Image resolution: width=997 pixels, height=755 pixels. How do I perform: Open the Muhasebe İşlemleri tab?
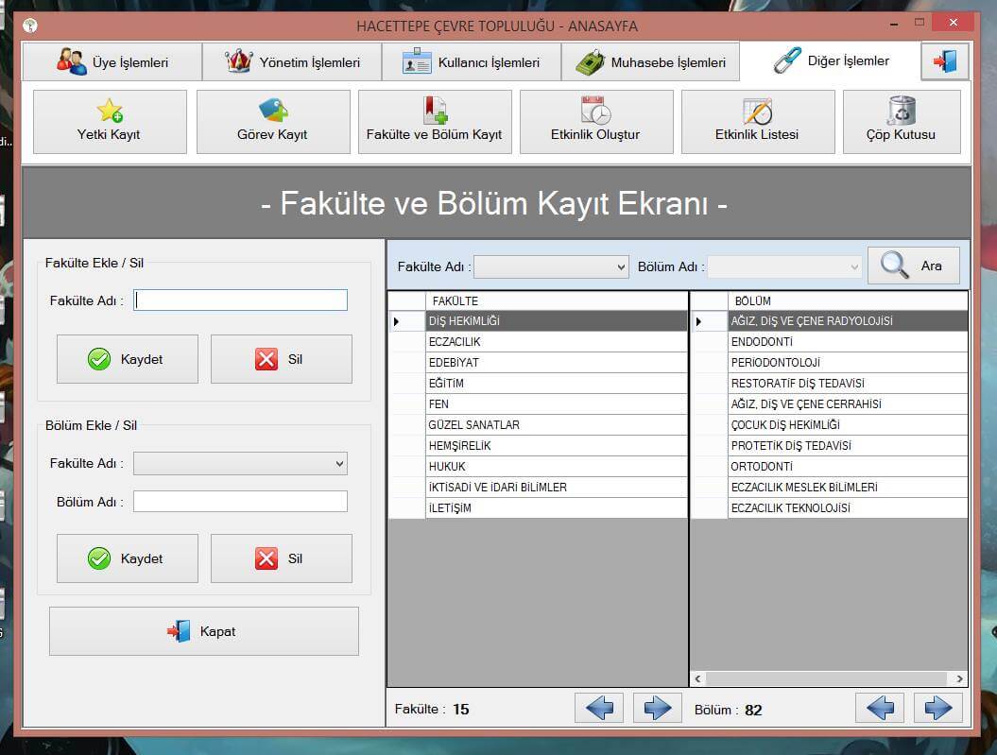pos(650,62)
